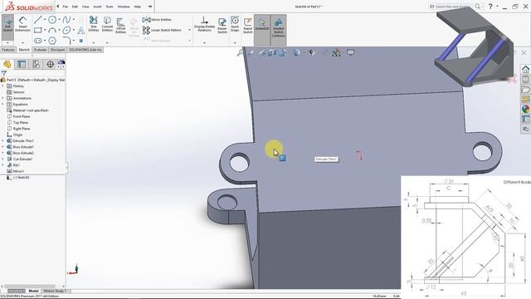Open the Trim Entities dropdown arrow
Screen dimensions: 531x299
(94, 43)
